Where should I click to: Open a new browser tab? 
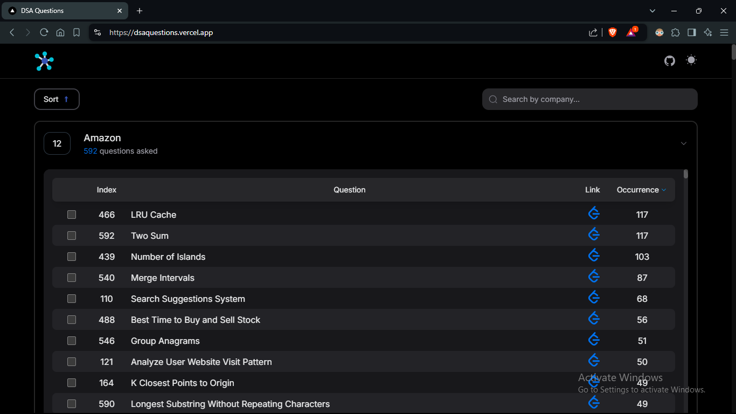140,11
